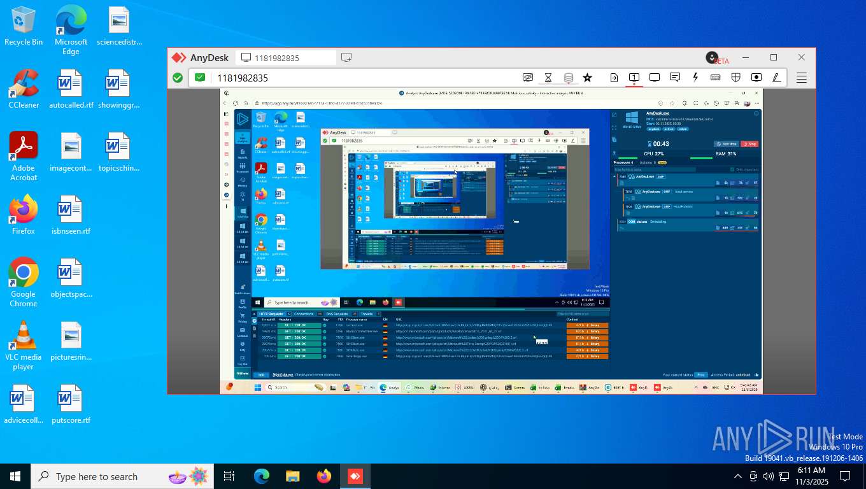Open the Recycle Bin desktop icon
Screen dimensions: 866x489
[x=24, y=27]
